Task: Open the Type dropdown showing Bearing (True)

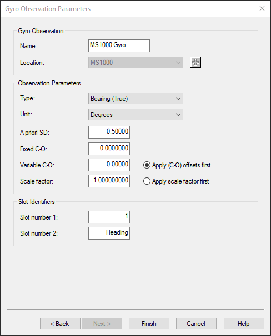Action: coord(135,99)
